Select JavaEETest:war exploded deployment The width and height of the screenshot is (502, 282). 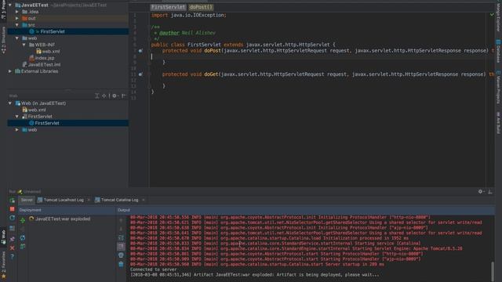[x=60, y=219]
